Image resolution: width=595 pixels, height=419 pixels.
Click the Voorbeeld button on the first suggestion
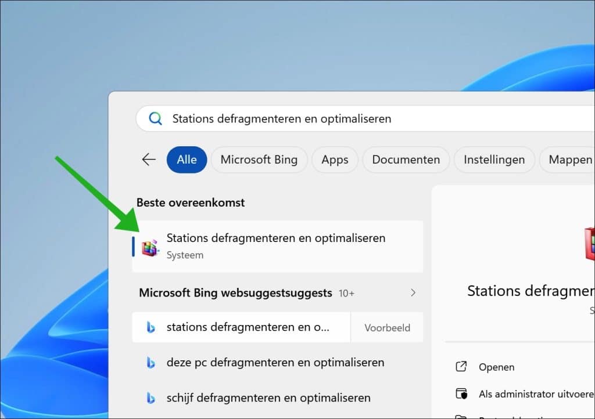click(387, 327)
